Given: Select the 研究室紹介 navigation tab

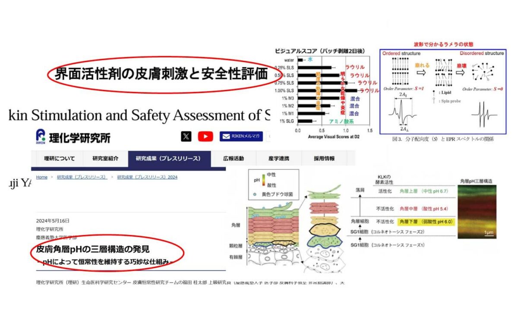Looking at the screenshot, I should [105, 159].
